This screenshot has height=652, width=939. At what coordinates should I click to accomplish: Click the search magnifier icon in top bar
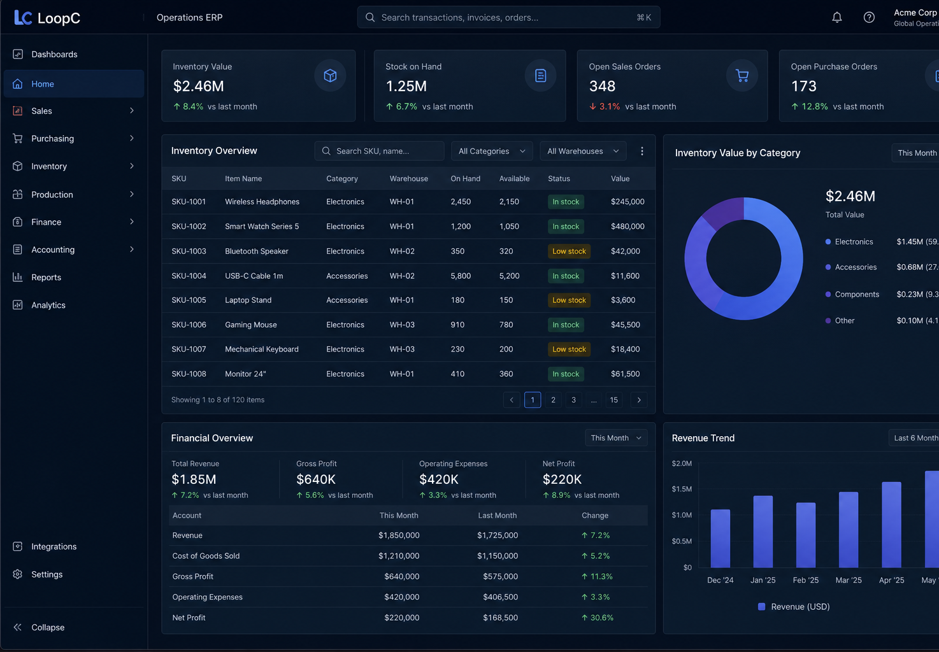click(370, 17)
